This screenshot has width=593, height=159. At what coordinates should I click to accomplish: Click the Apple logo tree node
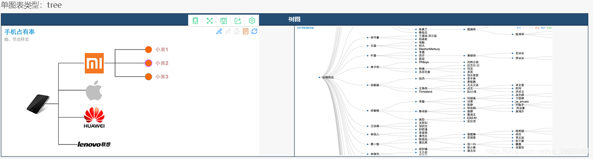point(94,90)
